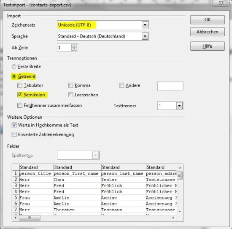The width and height of the screenshot is (232, 229).
Task: Open the Texttrenner dropdown arrow
Action: click(x=179, y=106)
